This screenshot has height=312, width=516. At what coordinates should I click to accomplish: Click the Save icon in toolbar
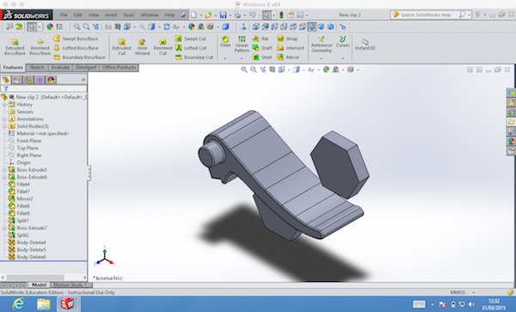(x=223, y=15)
